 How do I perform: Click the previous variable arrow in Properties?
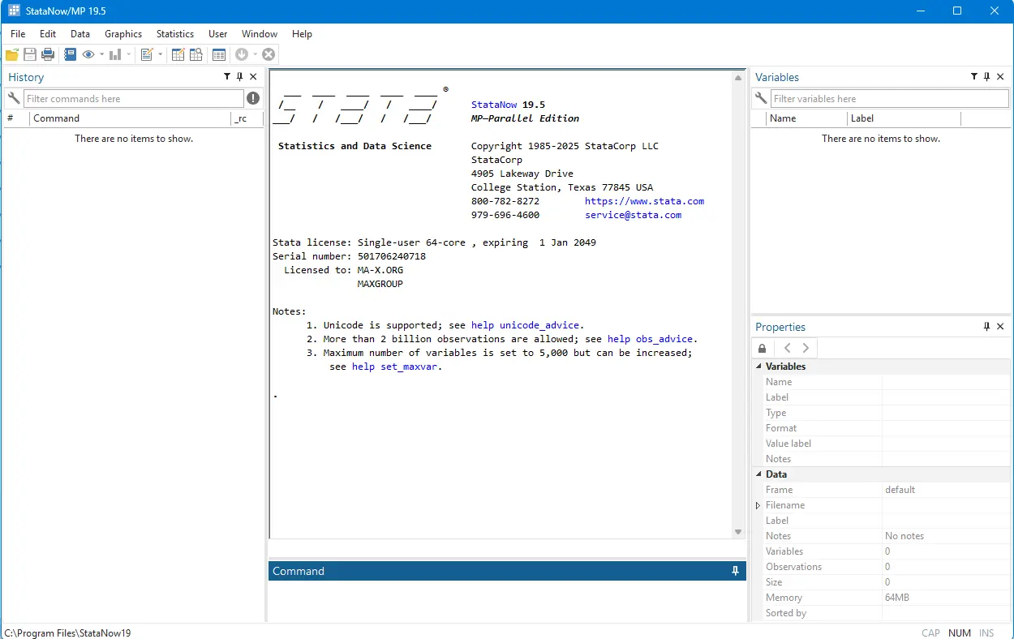787,348
